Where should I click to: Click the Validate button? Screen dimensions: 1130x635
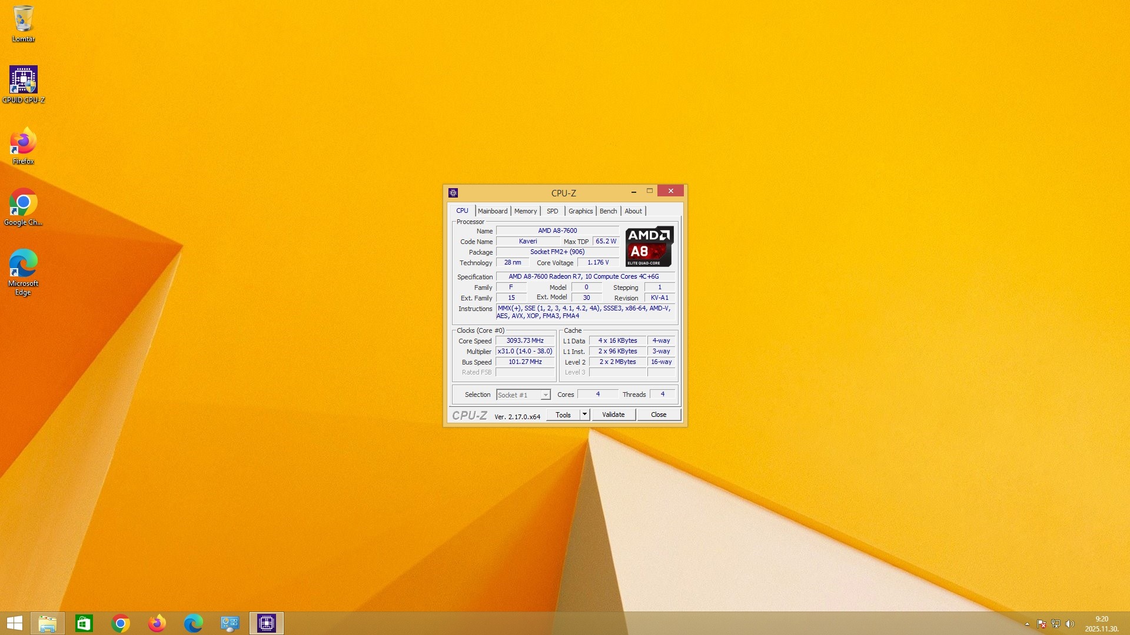pyautogui.click(x=613, y=415)
